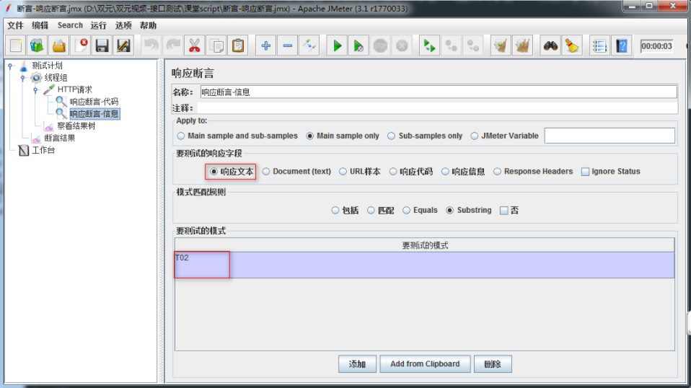Image resolution: width=691 pixels, height=388 pixels.
Task: Click the Collapse All minus icon
Action: pyautogui.click(x=287, y=46)
